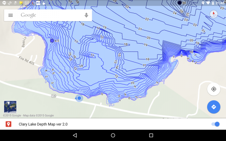Tap Android home circle button
This screenshot has width=226, height=141.
[x=113, y=135]
